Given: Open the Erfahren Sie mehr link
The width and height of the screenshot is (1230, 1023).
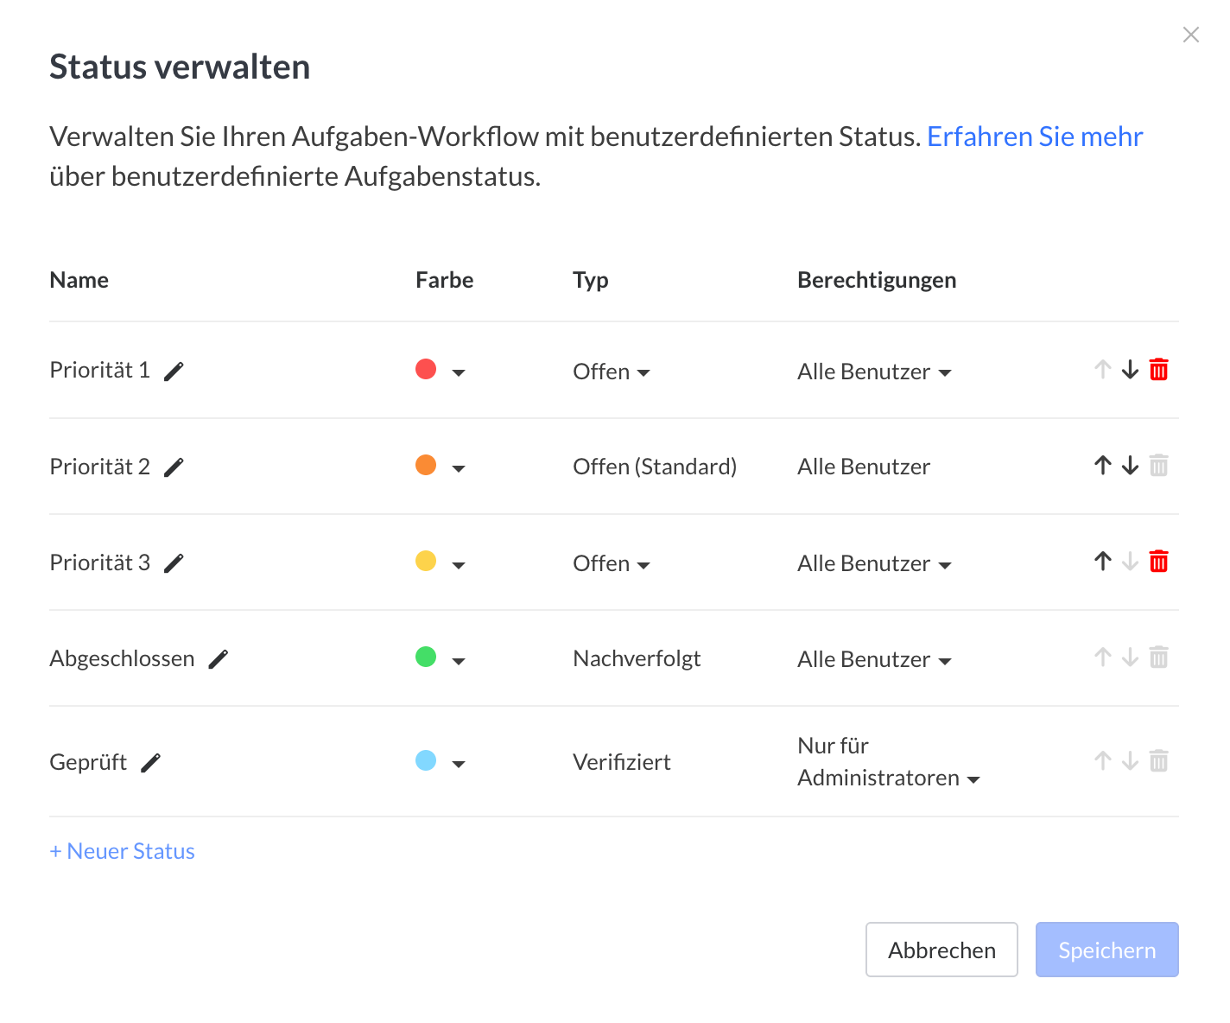Looking at the screenshot, I should 1034,137.
